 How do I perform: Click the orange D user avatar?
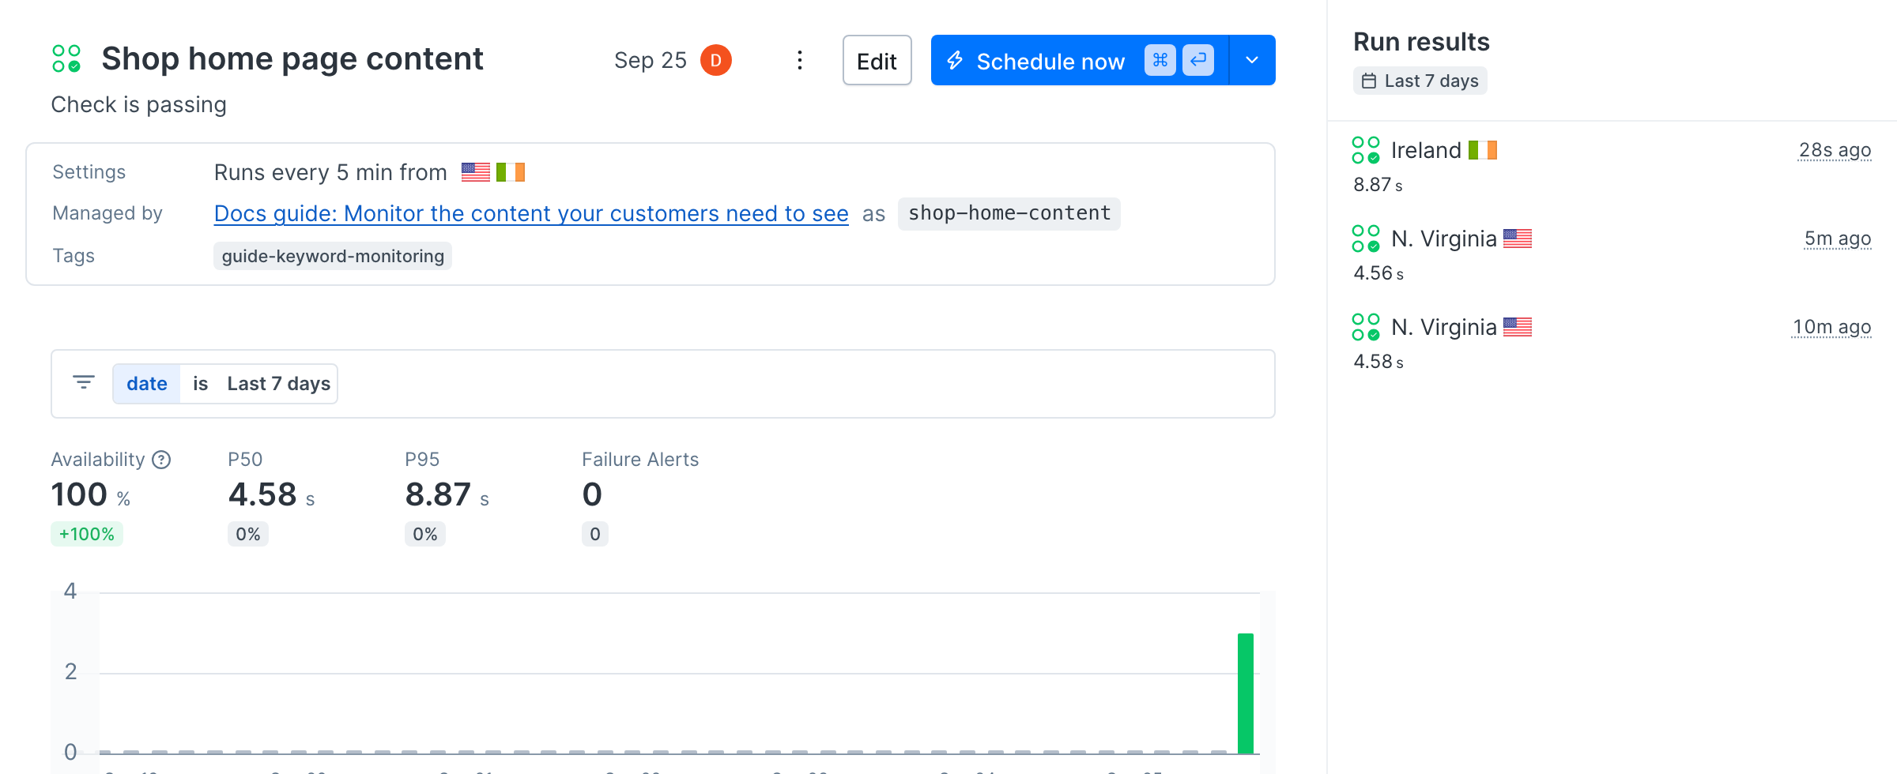click(x=716, y=60)
